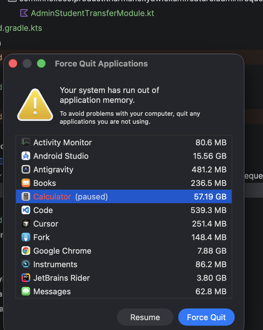Select the Calculator (paused) 57.19 GB row

tap(124, 197)
